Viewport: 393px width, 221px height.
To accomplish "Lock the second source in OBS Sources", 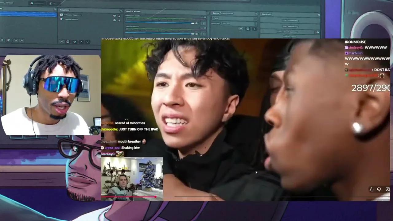I will pyautogui.click(x=119, y=20).
